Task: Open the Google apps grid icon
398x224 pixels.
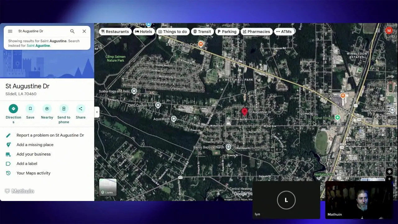Action: pos(378,30)
